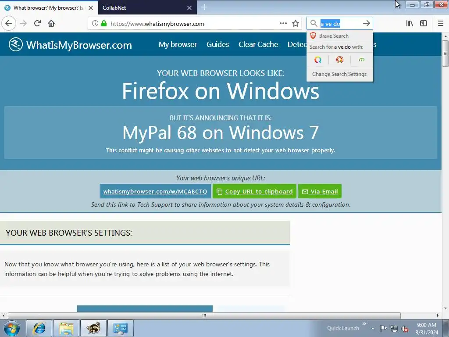Click the horizontal scrollbar thumb
The height and width of the screenshot is (337, 449).
tap(204, 315)
